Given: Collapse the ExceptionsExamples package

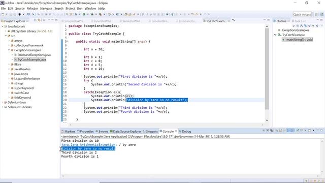Looking at the screenshot, I should click(x=9, y=50).
